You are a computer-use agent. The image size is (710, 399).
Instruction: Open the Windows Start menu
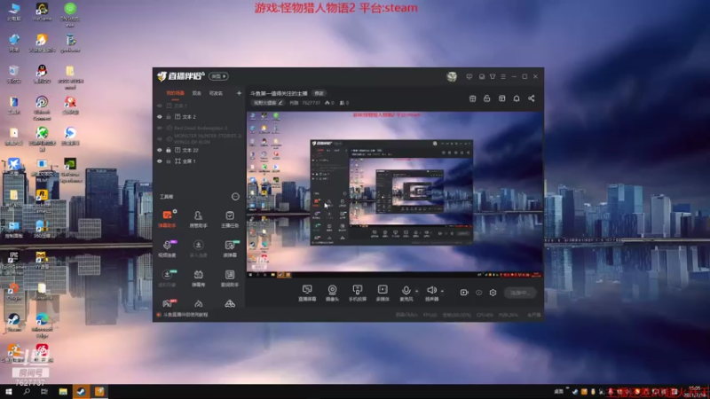9,391
